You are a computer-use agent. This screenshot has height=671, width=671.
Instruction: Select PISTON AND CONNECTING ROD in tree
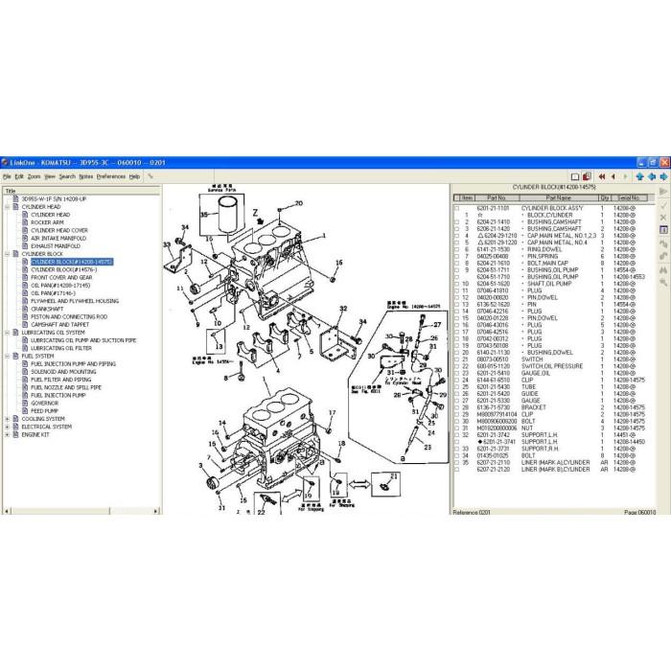tap(69, 316)
